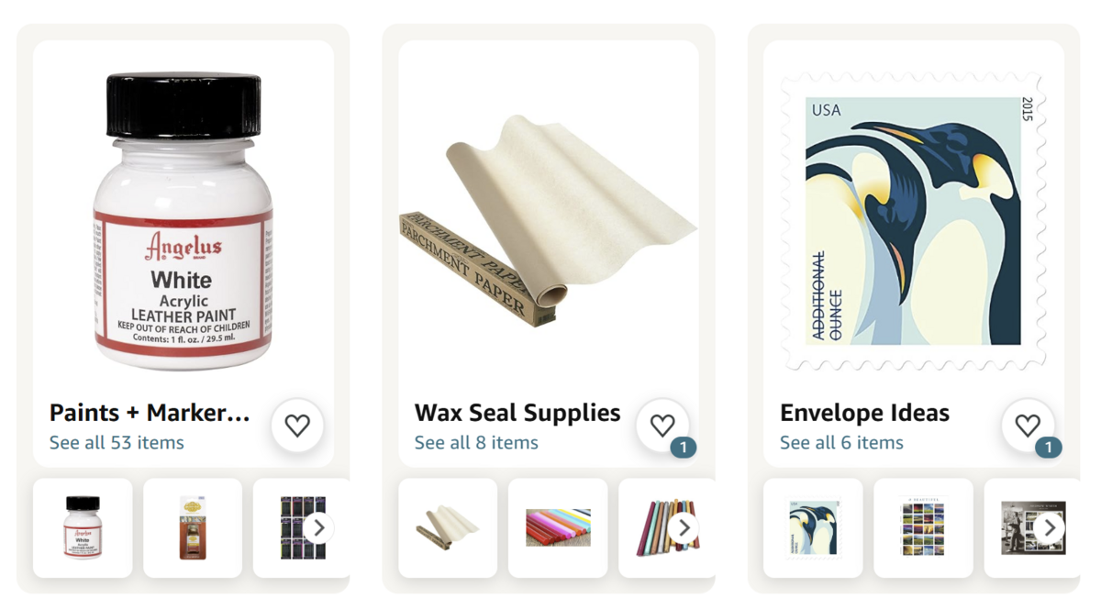Open See all 53 items link

[x=117, y=443]
